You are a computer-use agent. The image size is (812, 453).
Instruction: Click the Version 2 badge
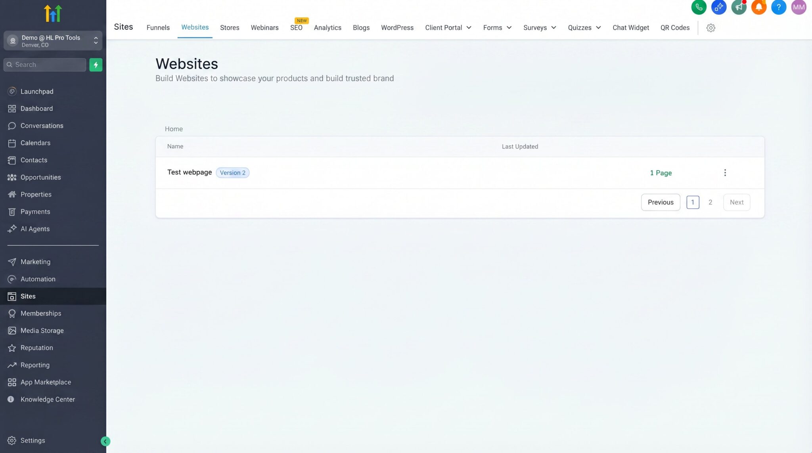click(x=232, y=173)
